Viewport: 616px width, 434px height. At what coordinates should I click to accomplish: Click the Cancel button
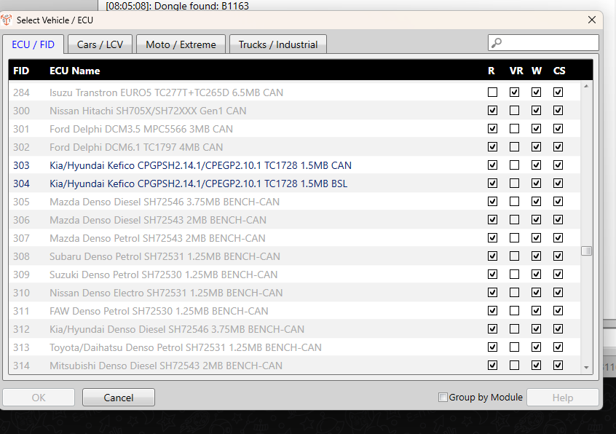pos(118,398)
